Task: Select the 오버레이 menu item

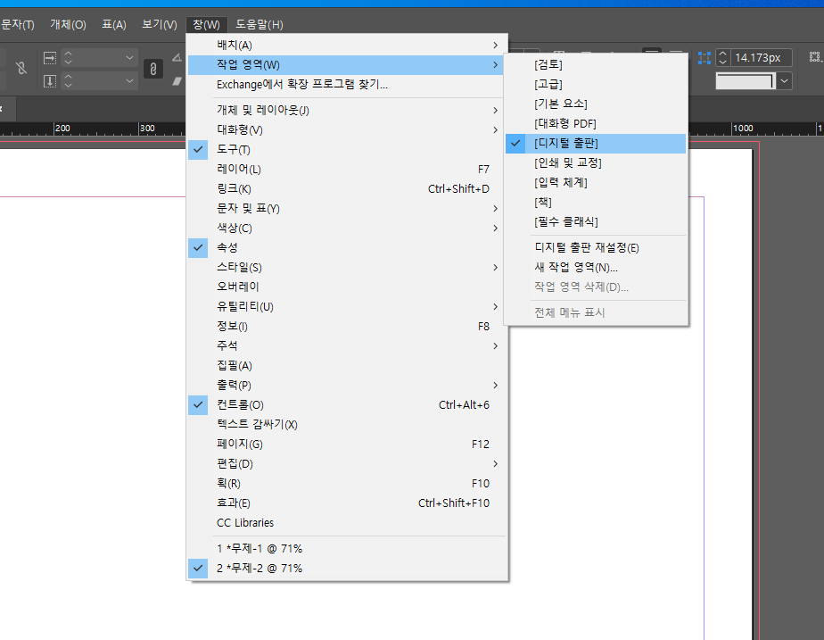Action: pyautogui.click(x=345, y=287)
